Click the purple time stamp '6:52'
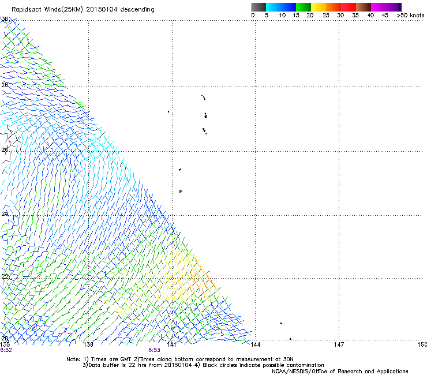Screen dimensions: 427x375 coord(6,350)
